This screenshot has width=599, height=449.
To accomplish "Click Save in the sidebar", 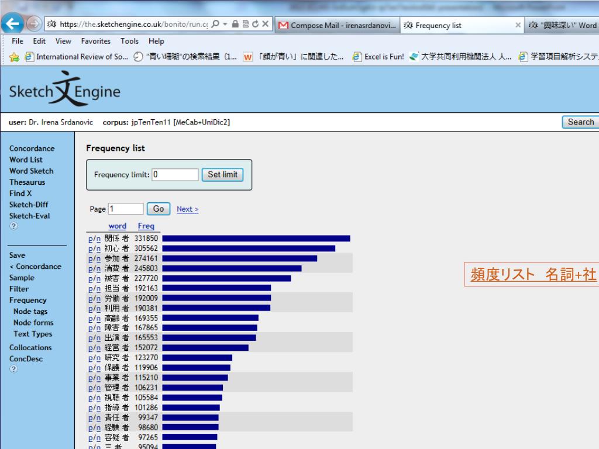I will tap(17, 255).
